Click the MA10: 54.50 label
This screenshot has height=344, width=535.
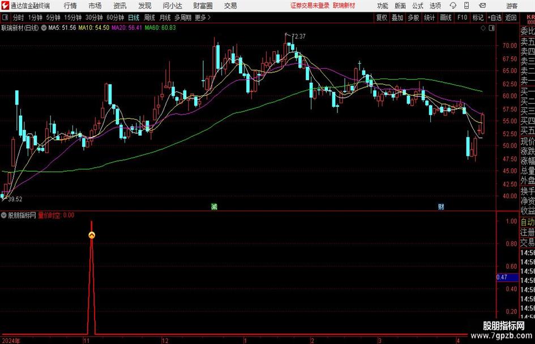(x=94, y=28)
